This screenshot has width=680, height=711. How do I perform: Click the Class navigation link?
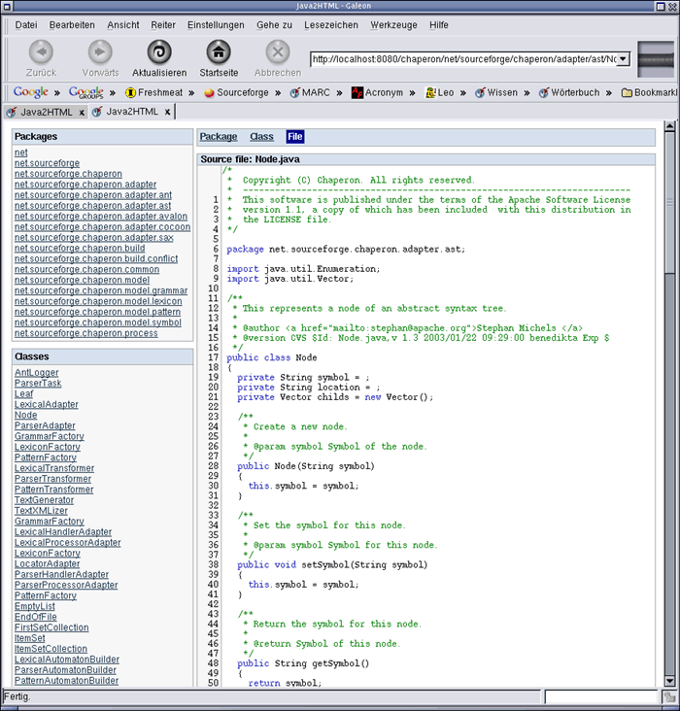[261, 137]
